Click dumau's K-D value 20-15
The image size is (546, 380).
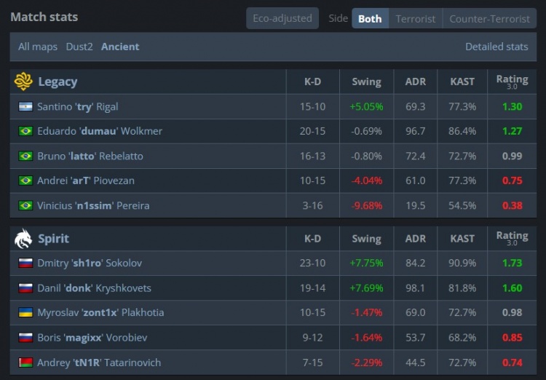(x=313, y=131)
